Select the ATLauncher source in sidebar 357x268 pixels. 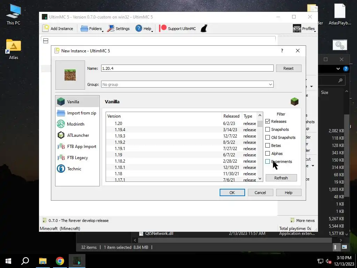tap(77, 135)
